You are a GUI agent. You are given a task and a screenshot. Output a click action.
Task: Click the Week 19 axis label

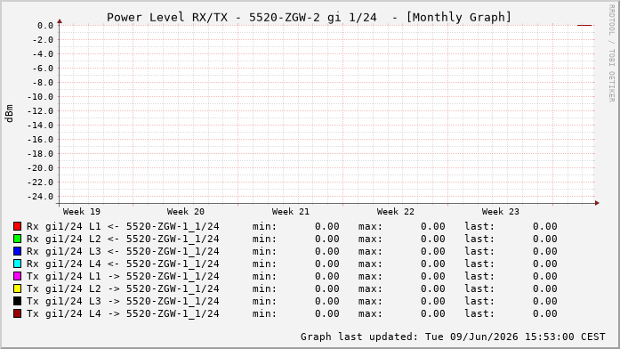82,212
